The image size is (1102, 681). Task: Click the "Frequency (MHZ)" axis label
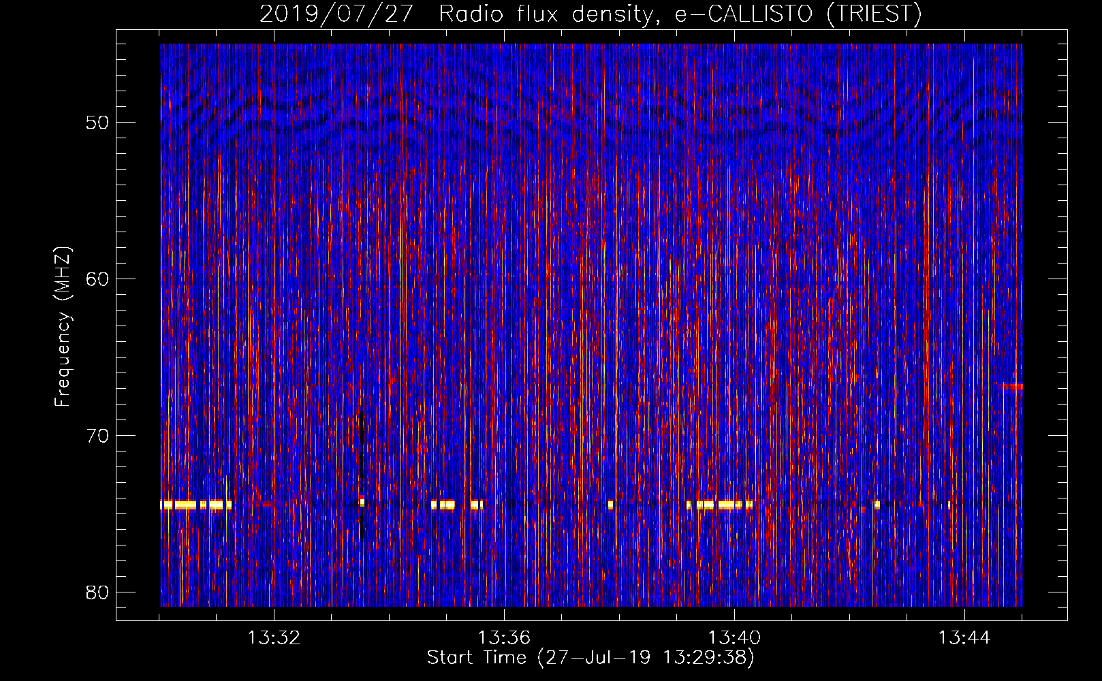tap(63, 327)
